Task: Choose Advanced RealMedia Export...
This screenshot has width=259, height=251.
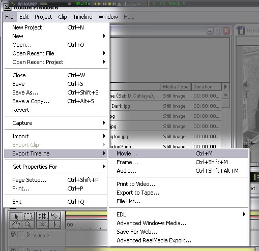Action: click(x=179, y=240)
